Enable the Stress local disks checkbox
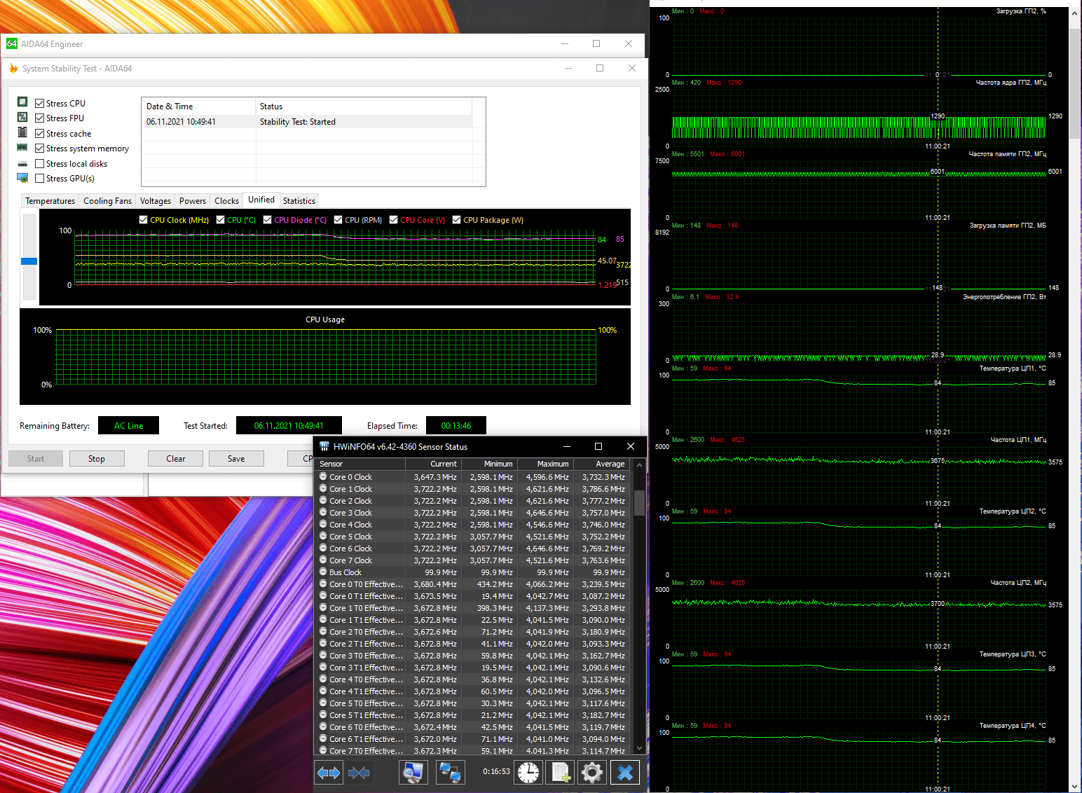 pyautogui.click(x=40, y=164)
